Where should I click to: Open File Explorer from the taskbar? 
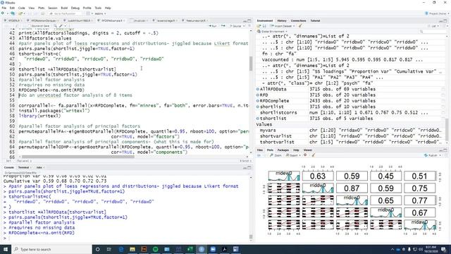(132, 249)
